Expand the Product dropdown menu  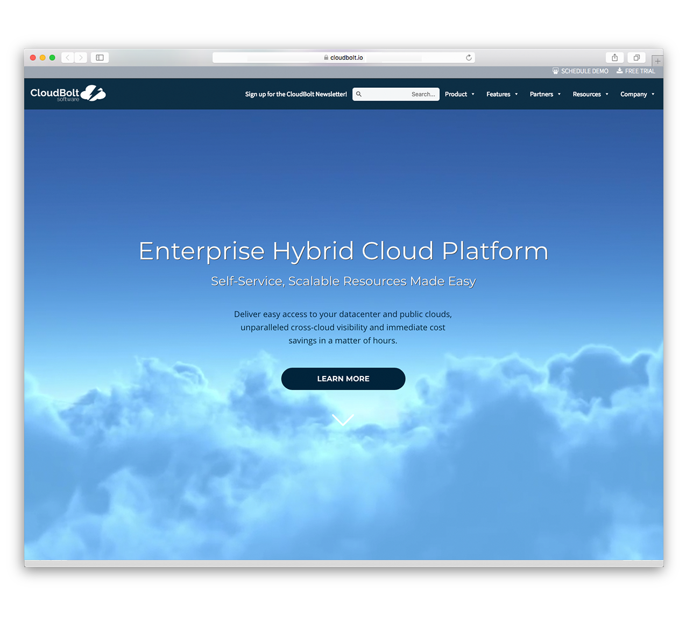click(x=459, y=94)
